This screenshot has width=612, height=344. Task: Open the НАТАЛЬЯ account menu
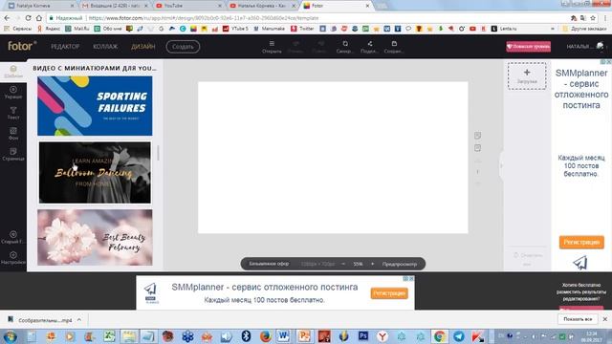[584, 47]
